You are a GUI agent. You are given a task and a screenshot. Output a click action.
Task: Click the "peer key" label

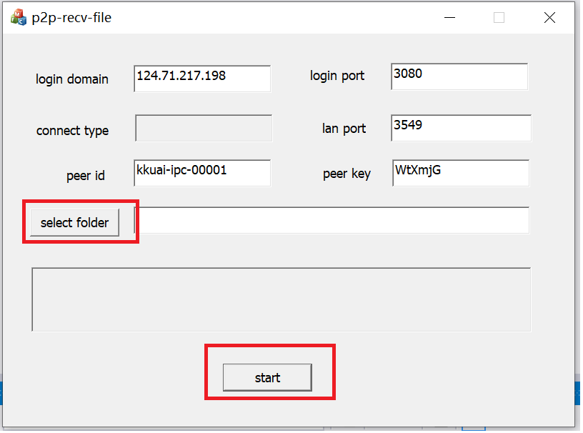tap(347, 174)
